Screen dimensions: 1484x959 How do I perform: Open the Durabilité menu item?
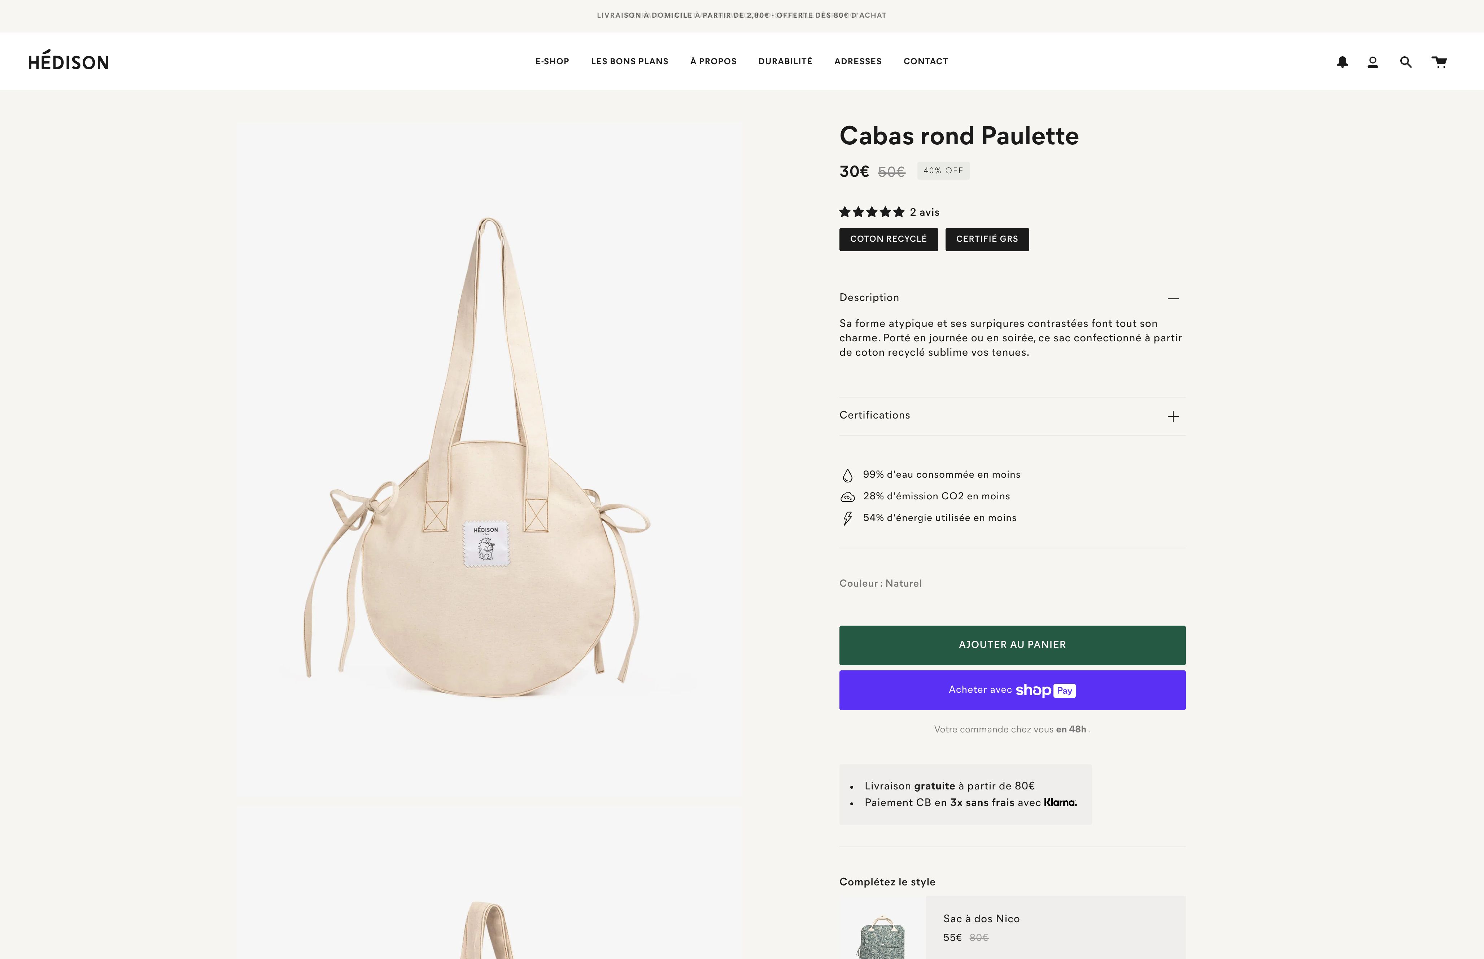(785, 61)
